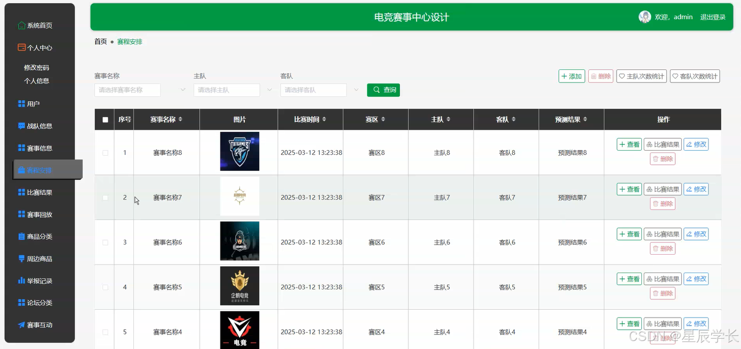
Task: Click trash icon on top 删除 button
Action: [x=593, y=76]
